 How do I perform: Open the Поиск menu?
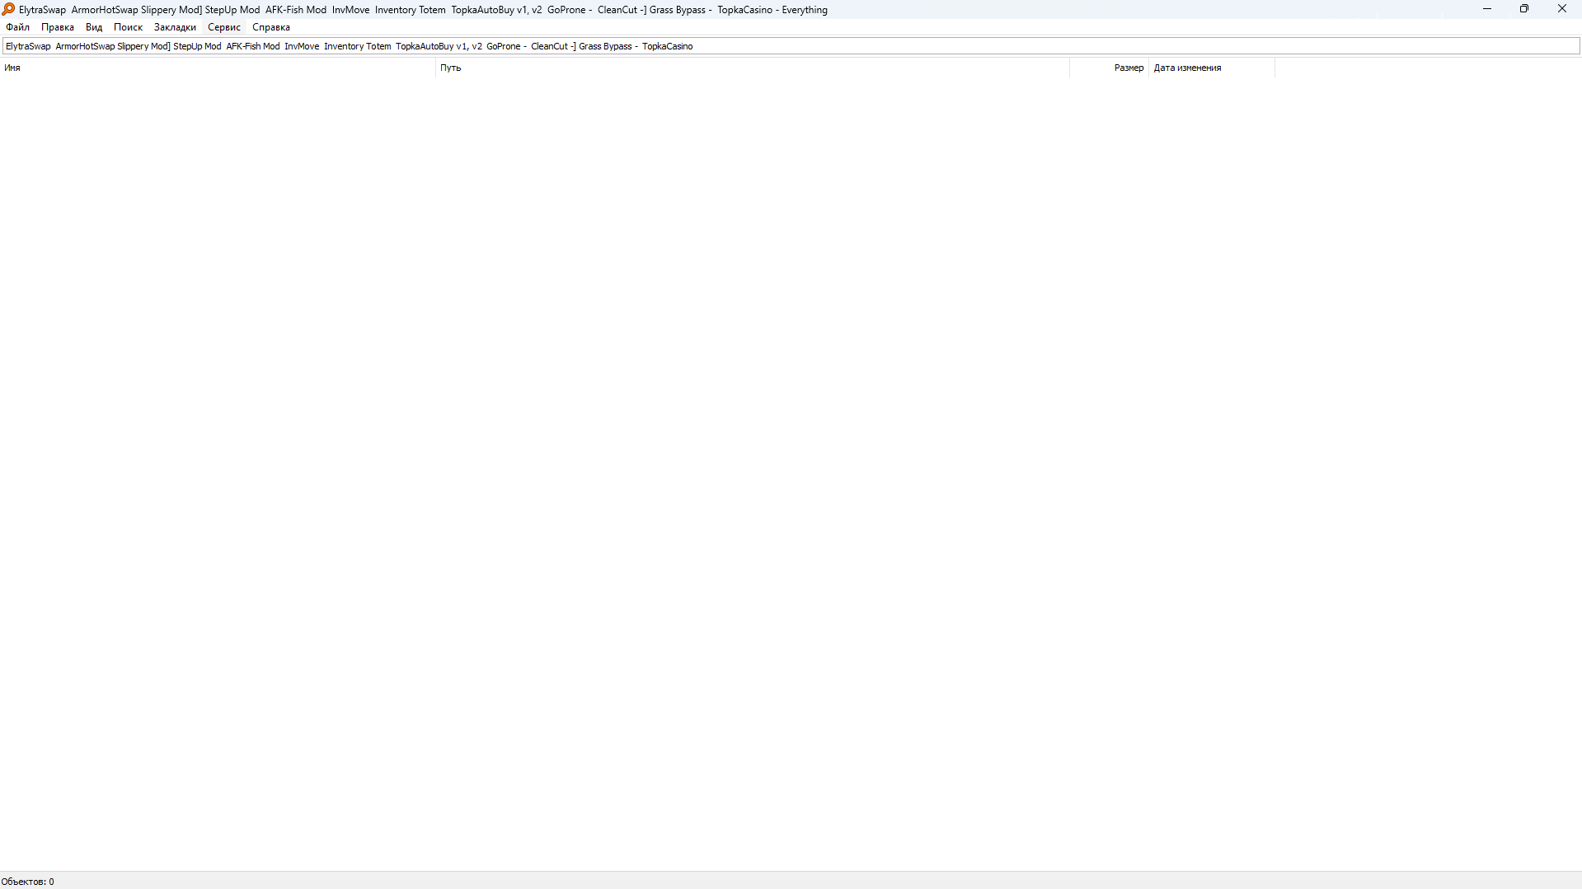(x=128, y=27)
